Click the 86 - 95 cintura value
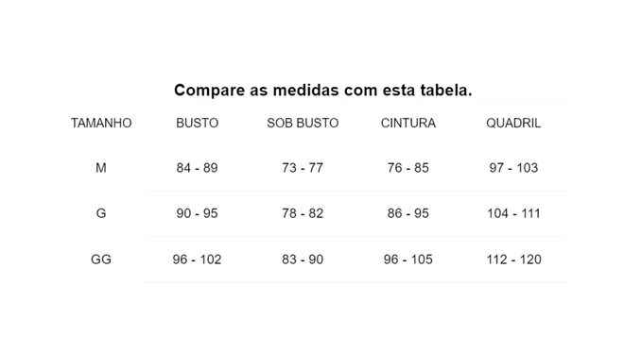The image size is (624, 352). [x=407, y=213]
